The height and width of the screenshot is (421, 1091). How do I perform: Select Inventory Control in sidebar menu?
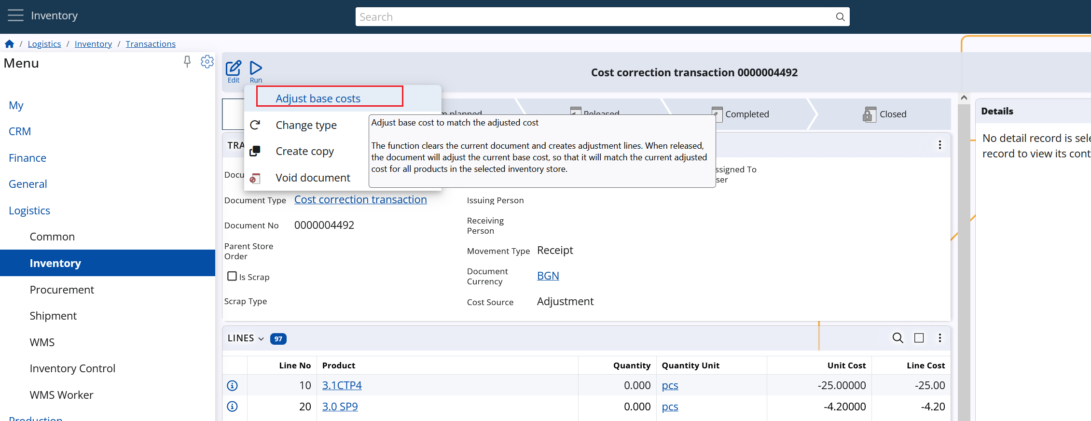[72, 368]
